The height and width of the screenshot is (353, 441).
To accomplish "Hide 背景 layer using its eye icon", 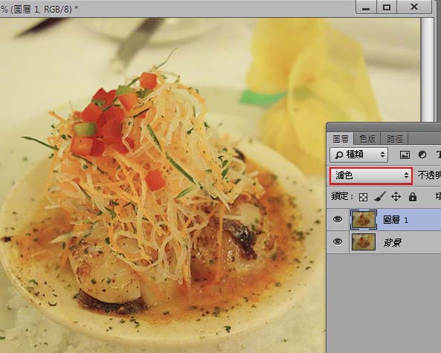I will 338,242.
